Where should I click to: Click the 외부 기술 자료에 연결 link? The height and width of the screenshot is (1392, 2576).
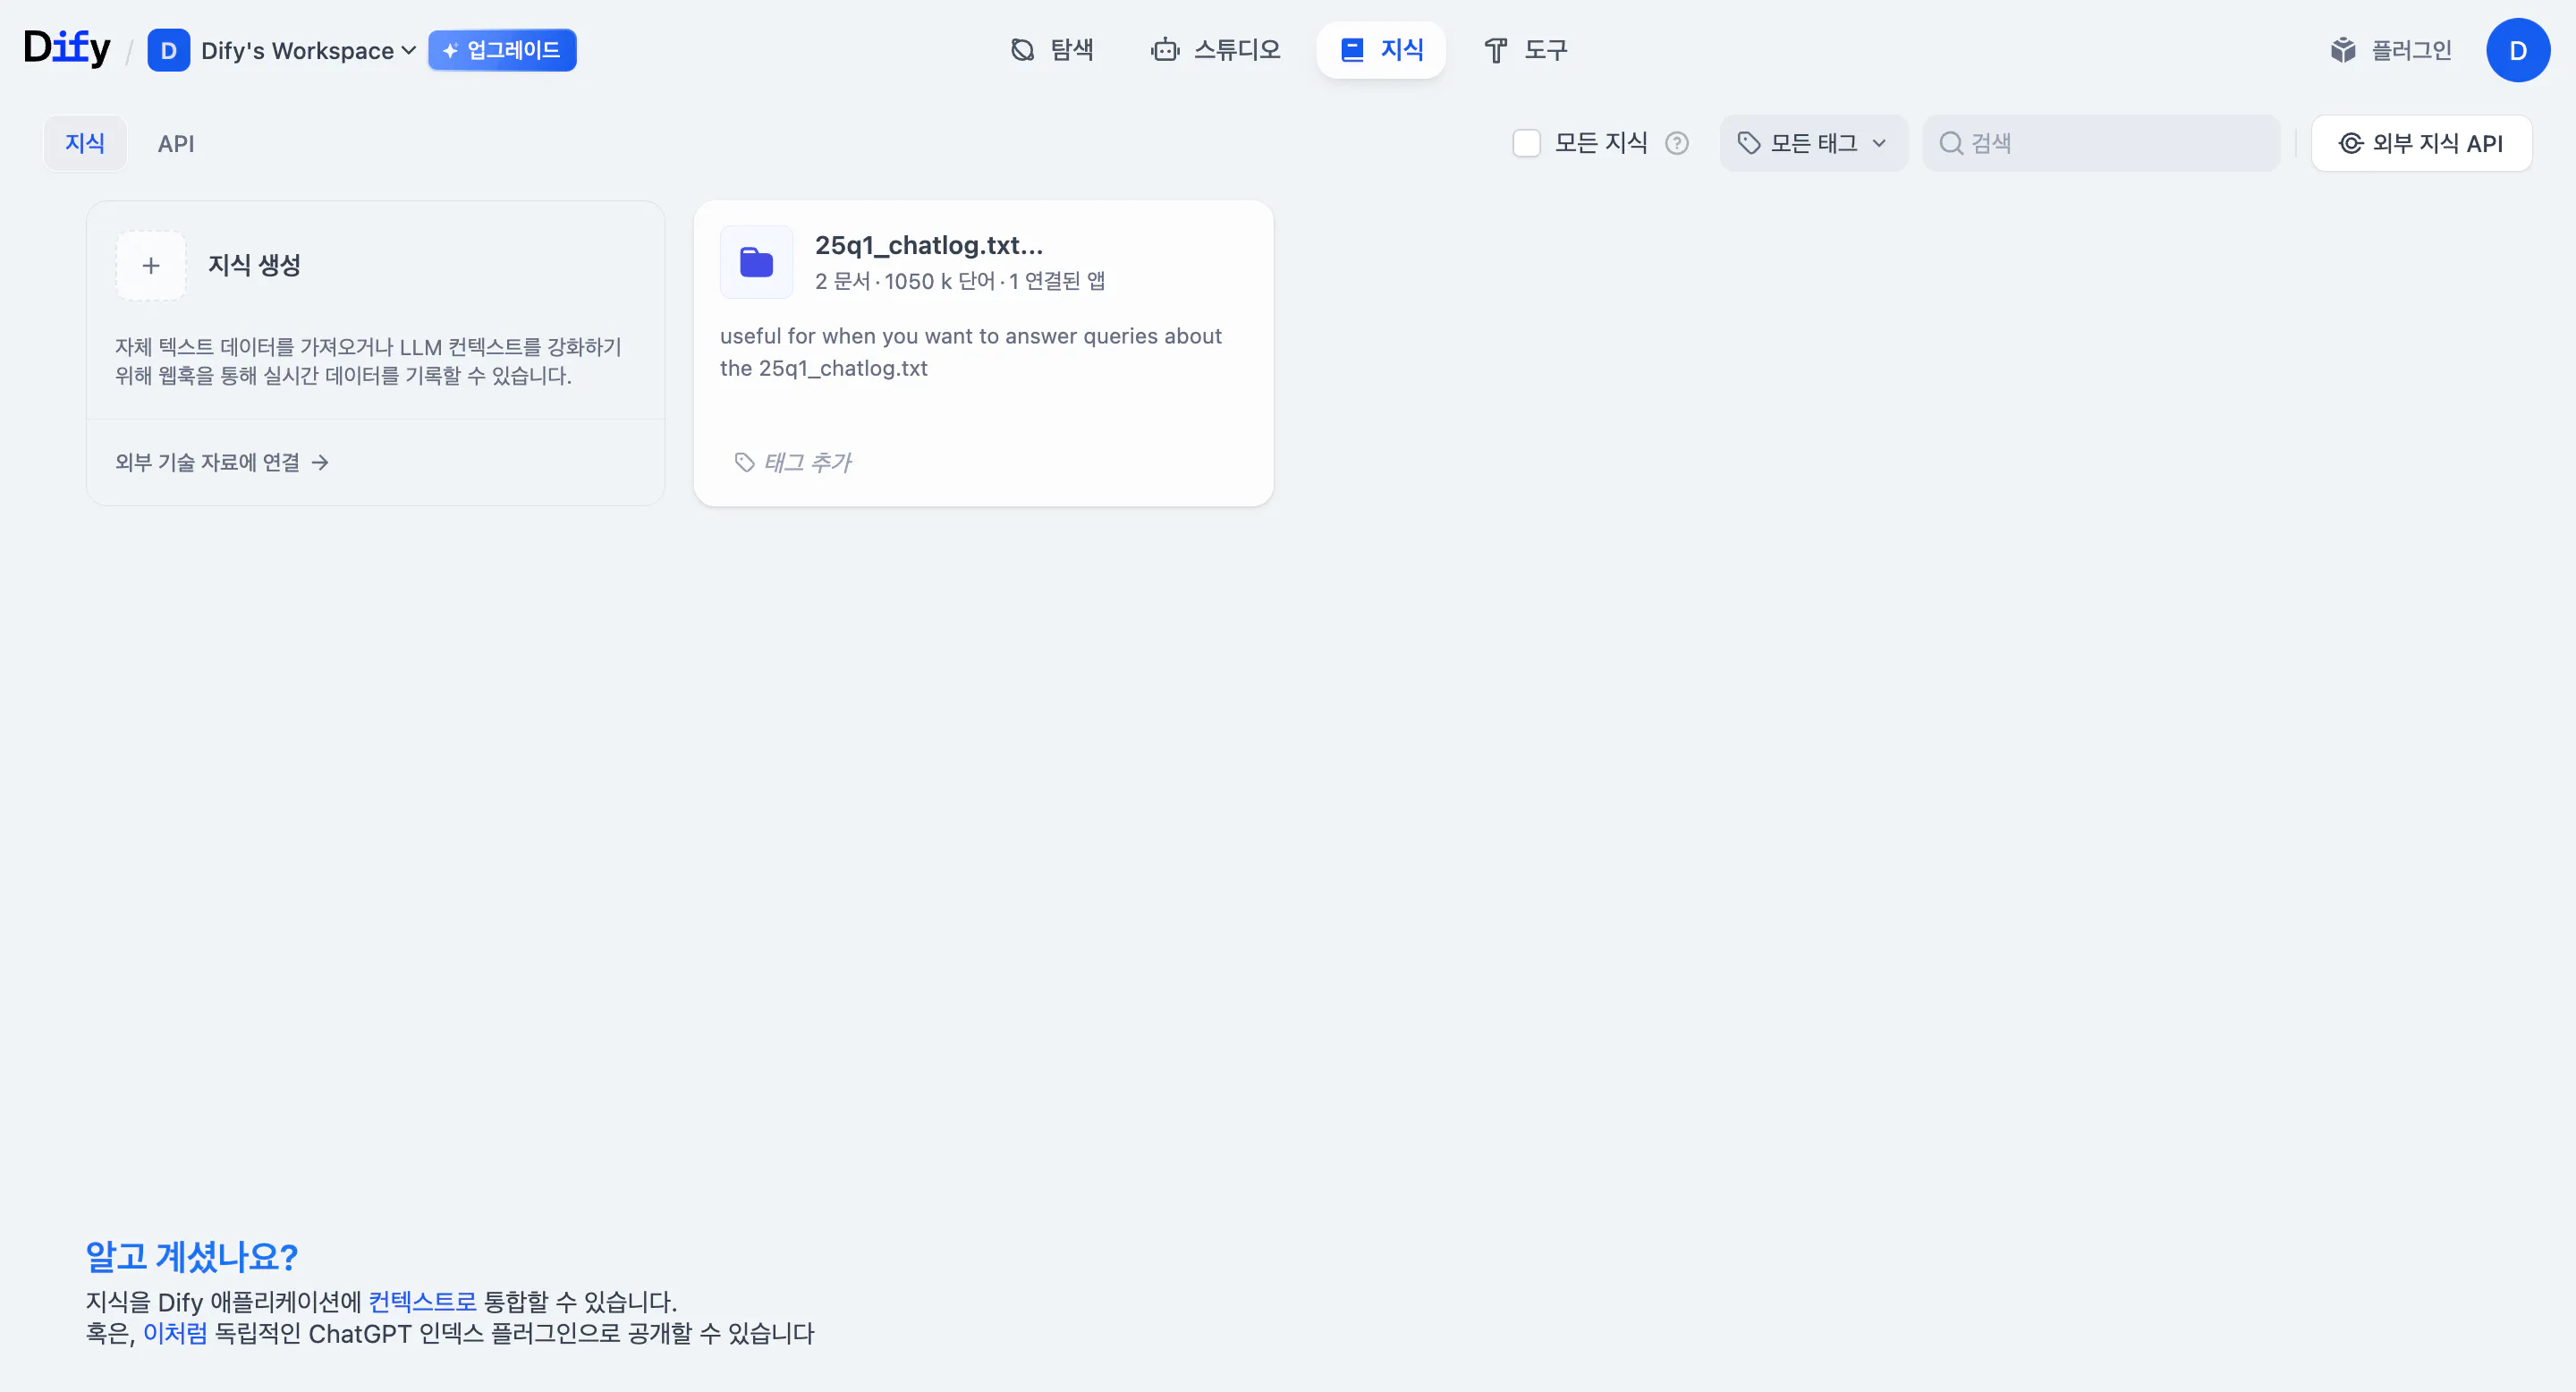pyautogui.click(x=222, y=462)
